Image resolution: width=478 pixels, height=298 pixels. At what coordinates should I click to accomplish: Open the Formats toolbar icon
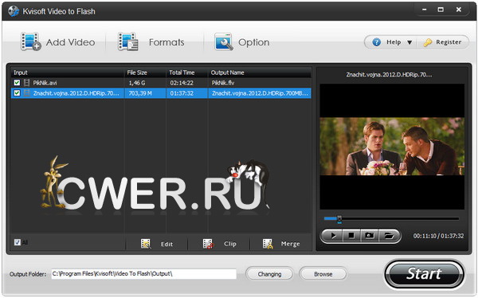coord(128,41)
